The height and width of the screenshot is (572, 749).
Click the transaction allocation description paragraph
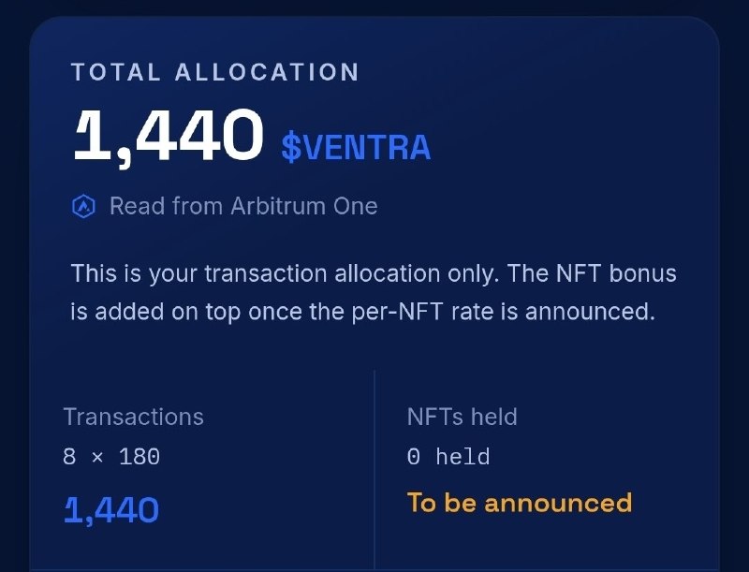[374, 292]
